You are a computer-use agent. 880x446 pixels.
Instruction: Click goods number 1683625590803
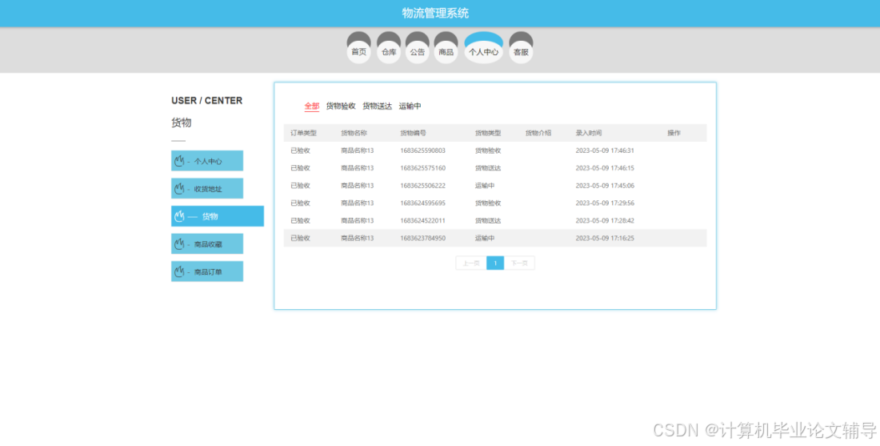tap(422, 151)
